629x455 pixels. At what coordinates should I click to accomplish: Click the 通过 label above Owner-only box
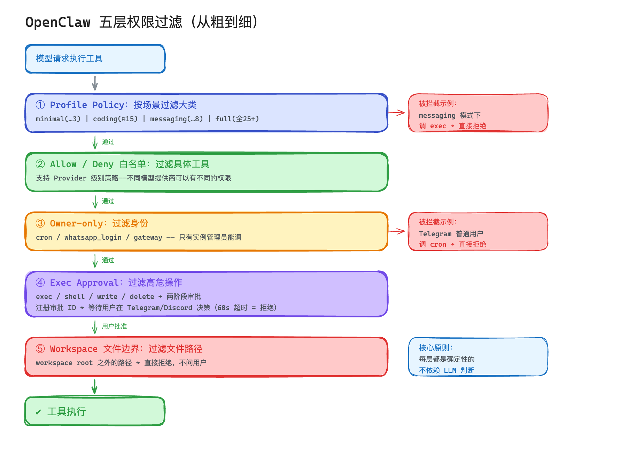[108, 201]
